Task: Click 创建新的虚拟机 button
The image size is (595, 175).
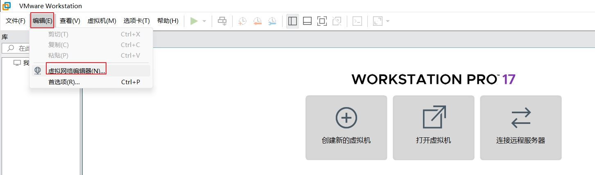Action: pos(346,128)
